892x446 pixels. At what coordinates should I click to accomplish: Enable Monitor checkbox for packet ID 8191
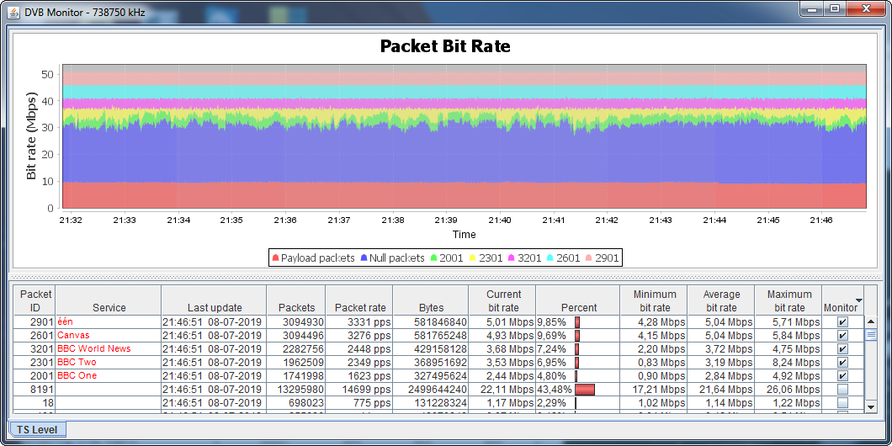(x=842, y=390)
